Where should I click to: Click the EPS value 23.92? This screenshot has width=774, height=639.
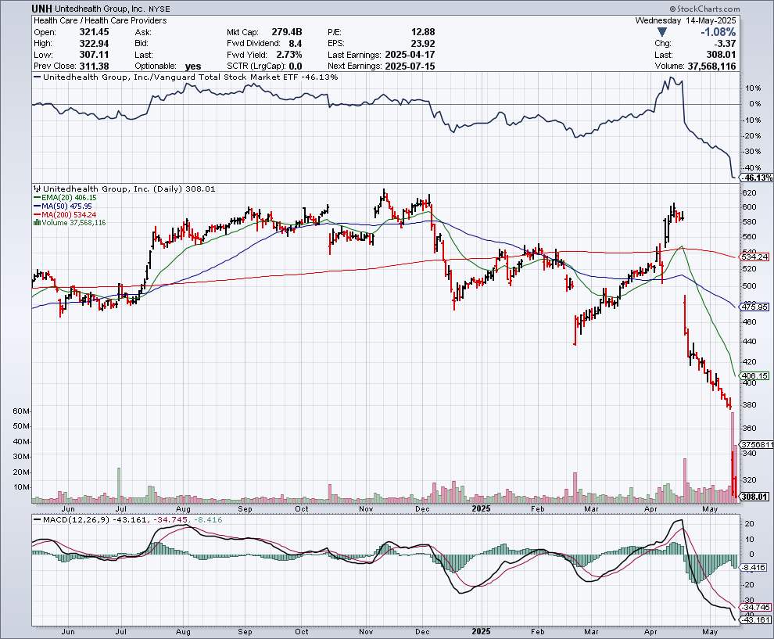point(423,43)
